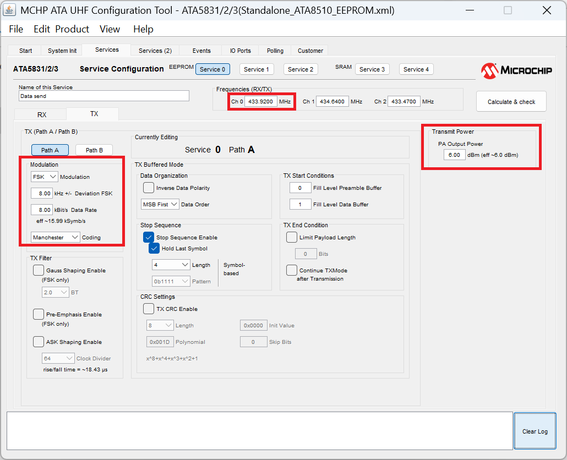Disable Stop Sequence Enable checkbox

(x=149, y=237)
